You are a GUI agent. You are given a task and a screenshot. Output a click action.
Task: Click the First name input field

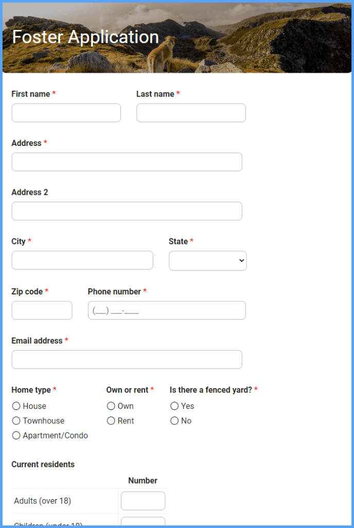pos(66,112)
